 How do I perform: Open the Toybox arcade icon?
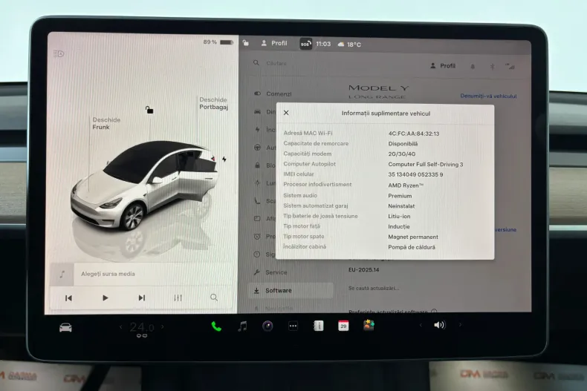[x=369, y=325]
